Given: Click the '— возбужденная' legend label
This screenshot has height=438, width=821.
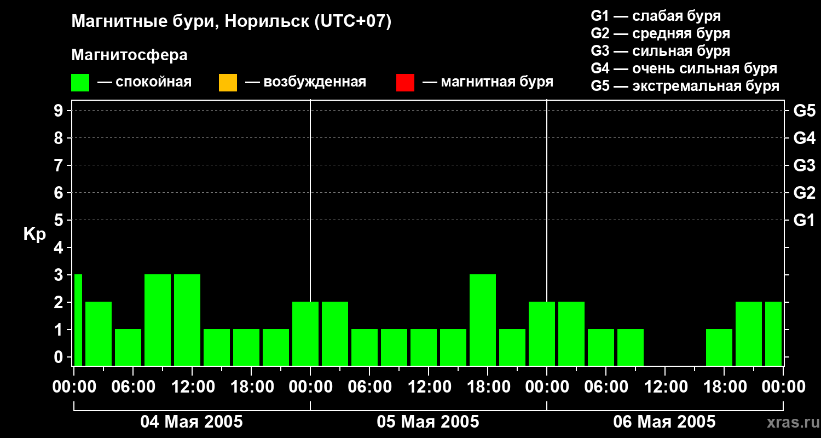Looking at the screenshot, I should (305, 82).
